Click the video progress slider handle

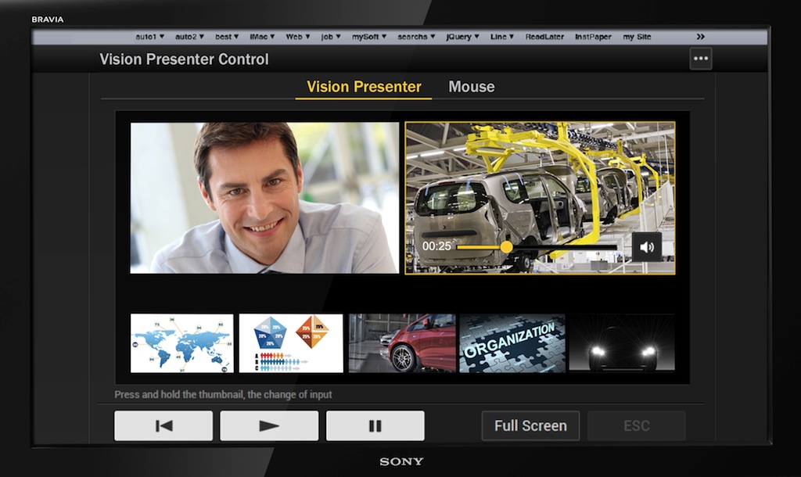pos(506,247)
